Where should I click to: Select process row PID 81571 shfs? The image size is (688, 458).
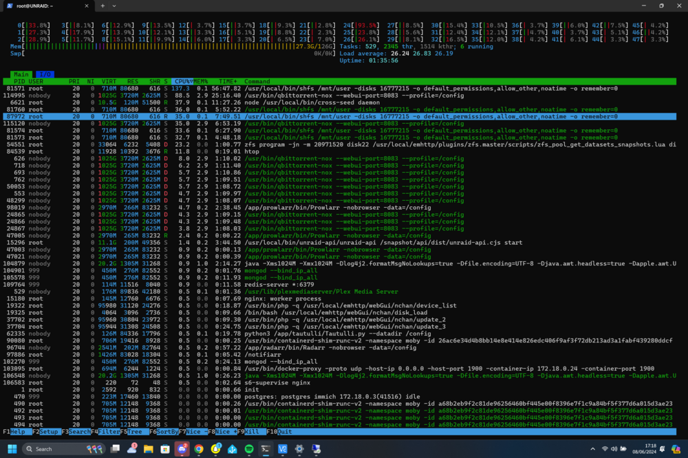(339, 88)
